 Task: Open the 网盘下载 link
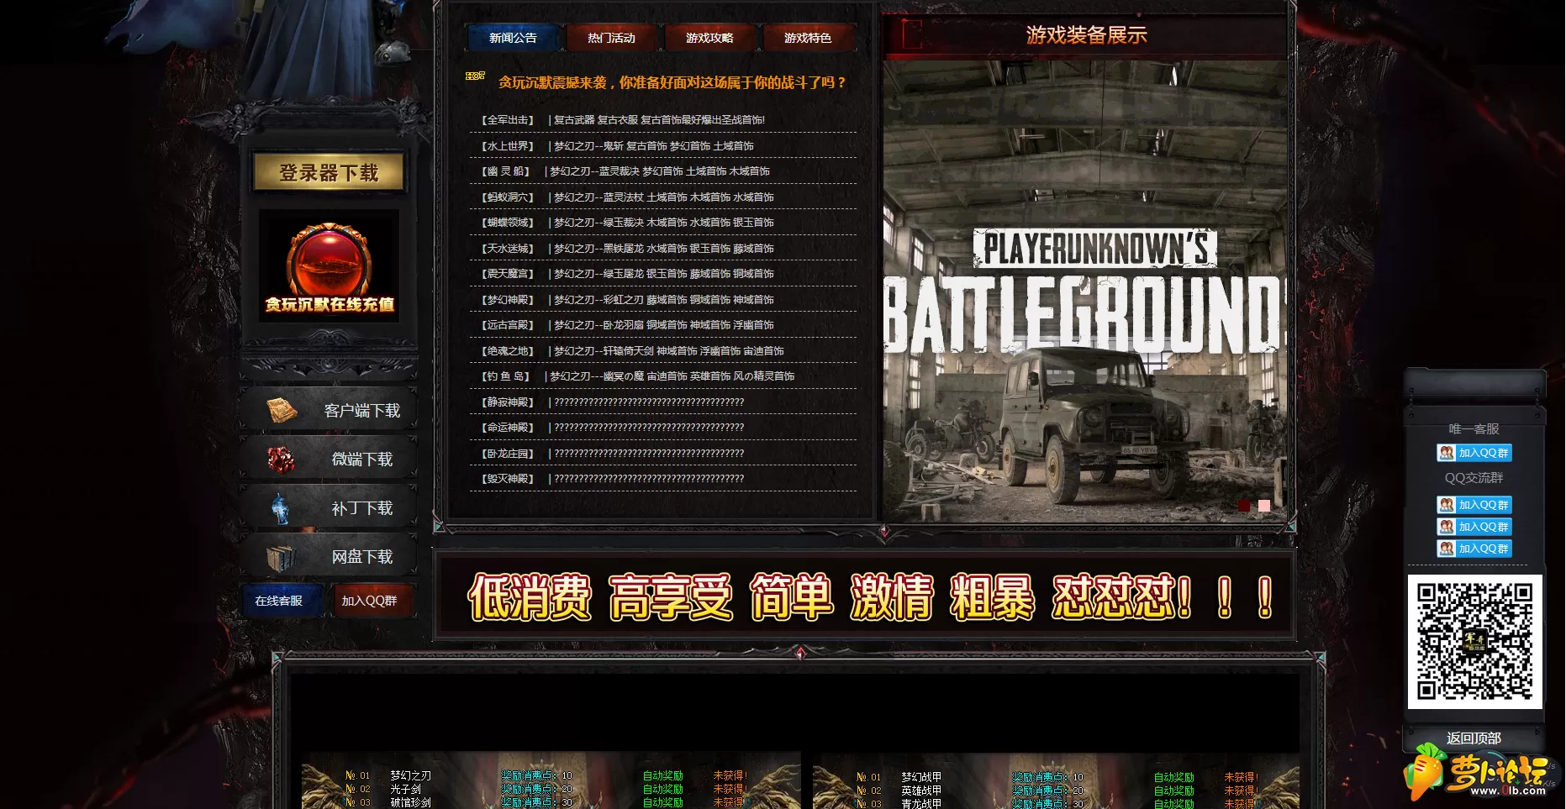pos(361,557)
